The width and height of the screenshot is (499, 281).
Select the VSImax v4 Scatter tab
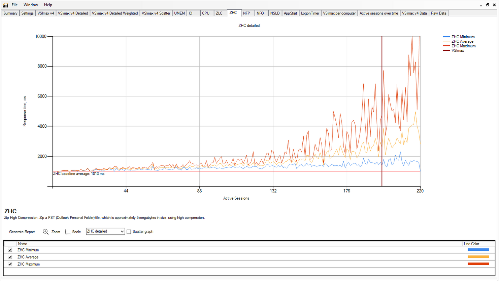(156, 13)
